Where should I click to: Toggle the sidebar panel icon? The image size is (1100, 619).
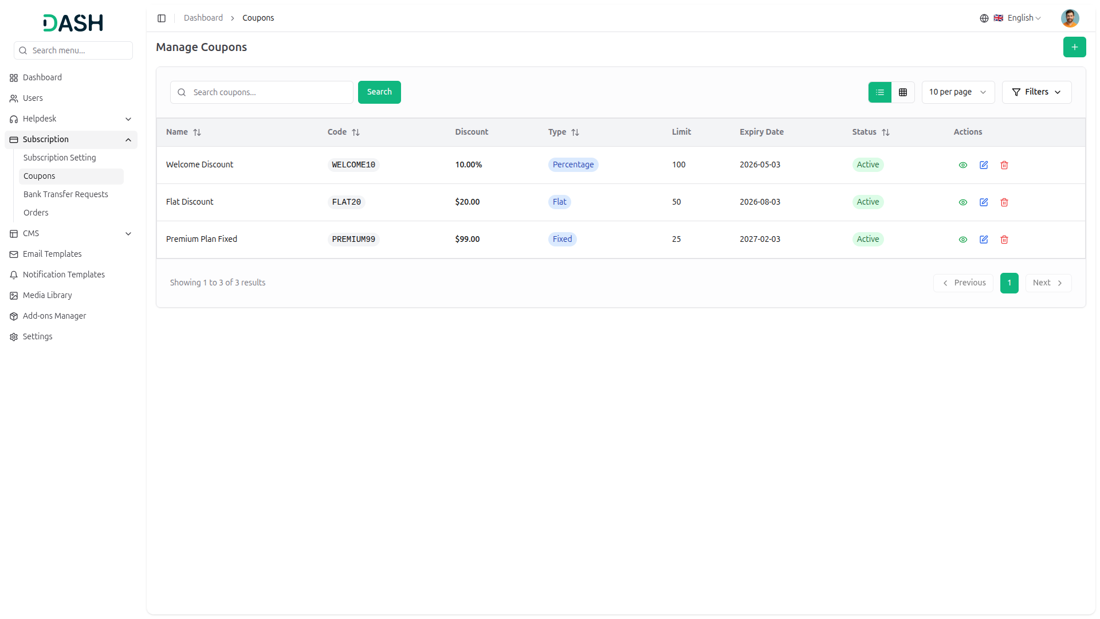pyautogui.click(x=162, y=18)
